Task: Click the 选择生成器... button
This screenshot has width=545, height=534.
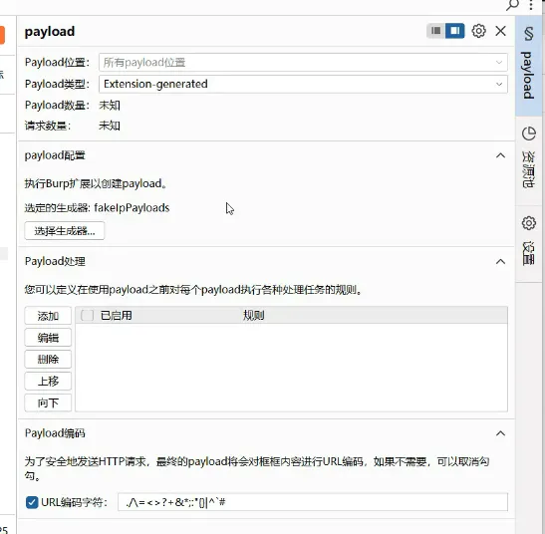Action: 65,231
